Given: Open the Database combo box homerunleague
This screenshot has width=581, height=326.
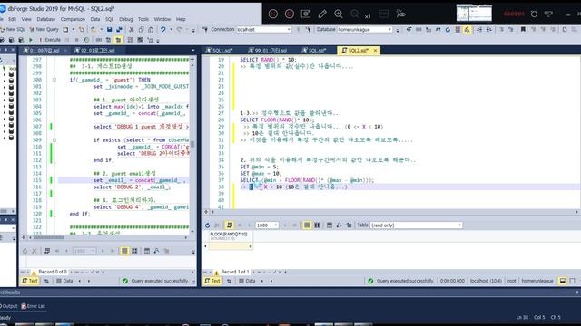Looking at the screenshot, I should (365, 29).
